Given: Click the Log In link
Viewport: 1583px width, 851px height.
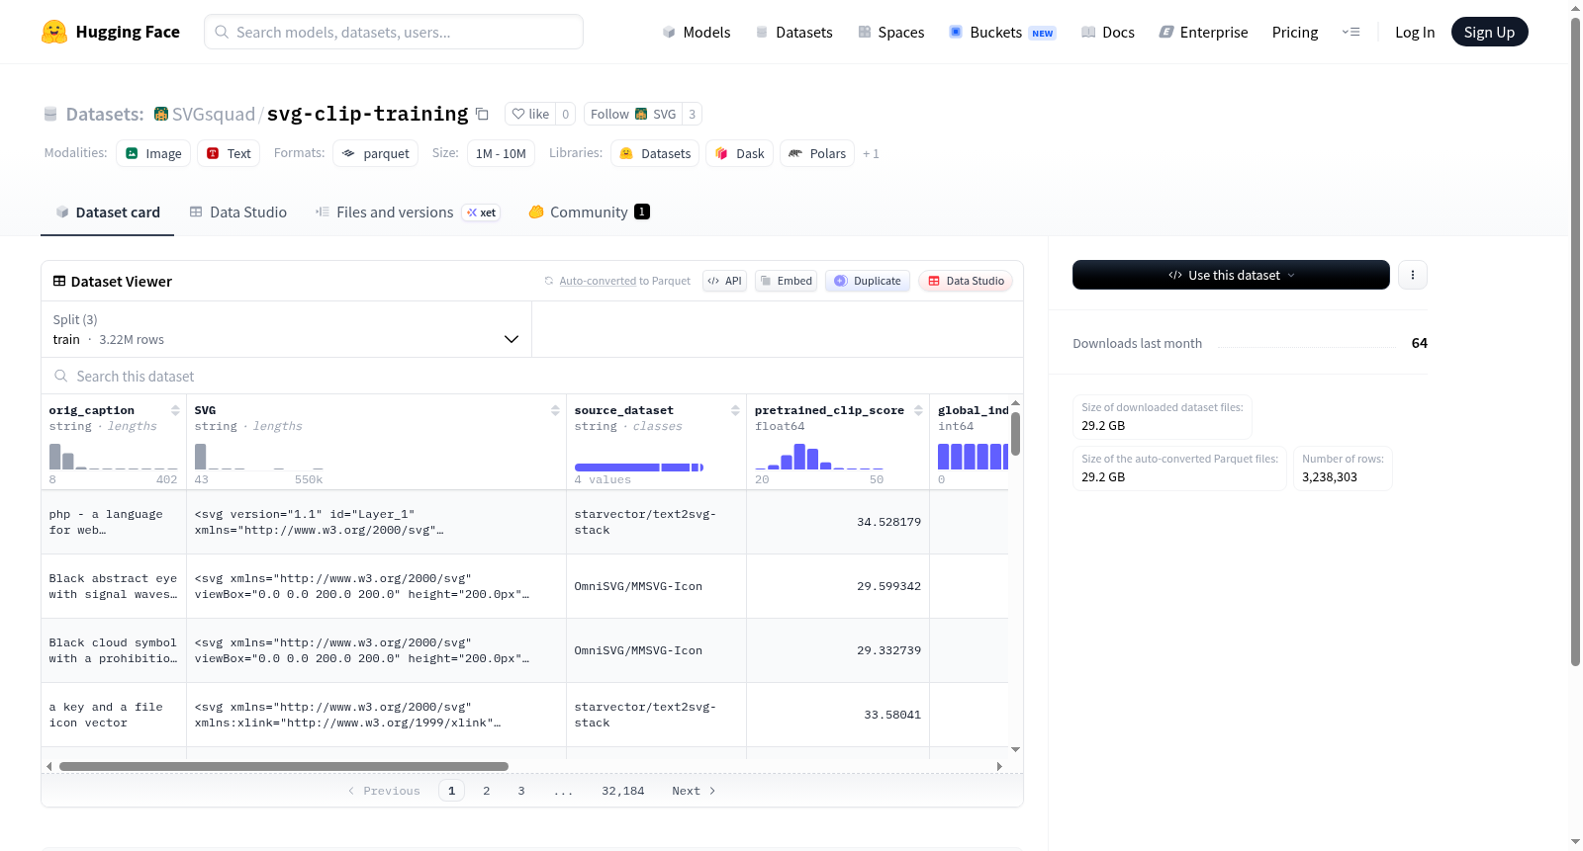Looking at the screenshot, I should point(1415,32).
